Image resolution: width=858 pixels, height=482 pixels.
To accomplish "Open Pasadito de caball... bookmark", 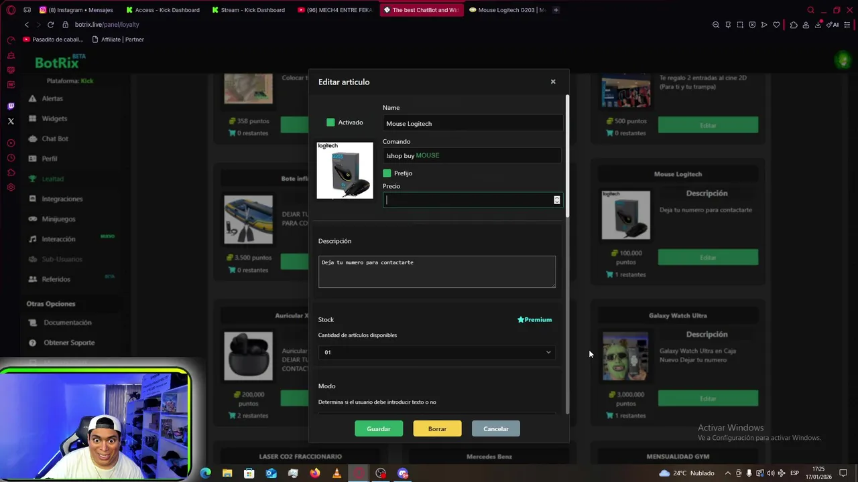I will click(x=54, y=39).
